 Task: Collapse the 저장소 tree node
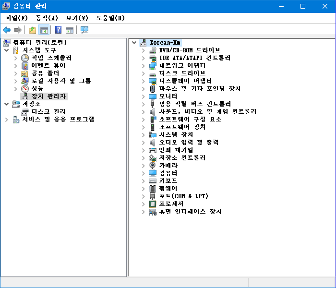(7, 104)
